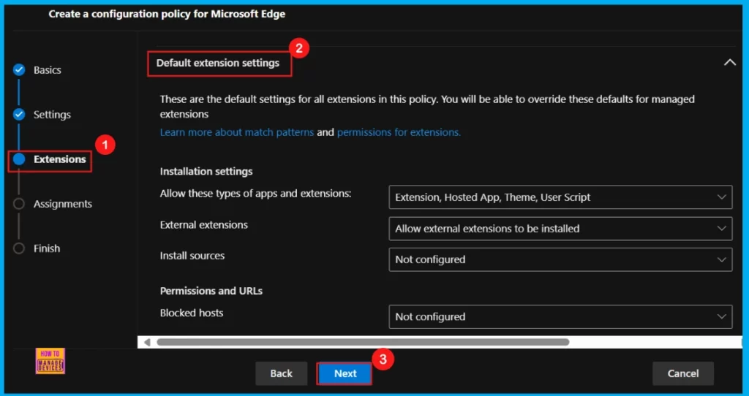This screenshot has height=396, width=749.
Task: Open permissions for extensions link
Action: click(x=399, y=132)
